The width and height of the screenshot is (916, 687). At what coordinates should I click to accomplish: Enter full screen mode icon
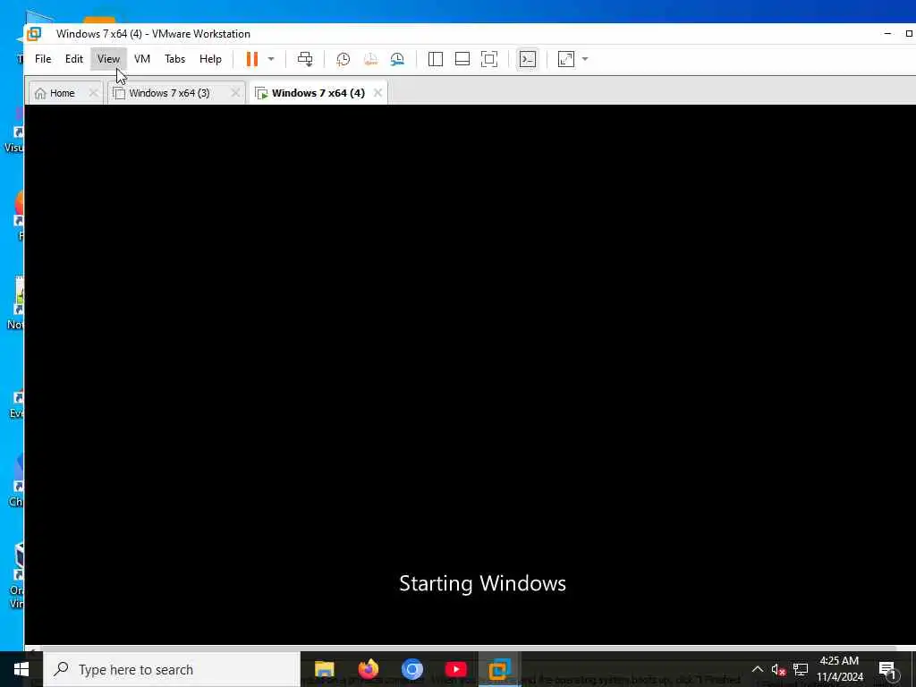click(489, 59)
